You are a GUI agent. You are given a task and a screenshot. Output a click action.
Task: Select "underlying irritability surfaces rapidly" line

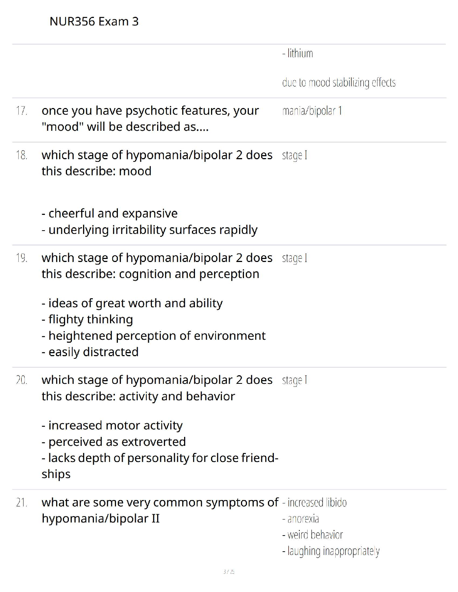click(149, 230)
